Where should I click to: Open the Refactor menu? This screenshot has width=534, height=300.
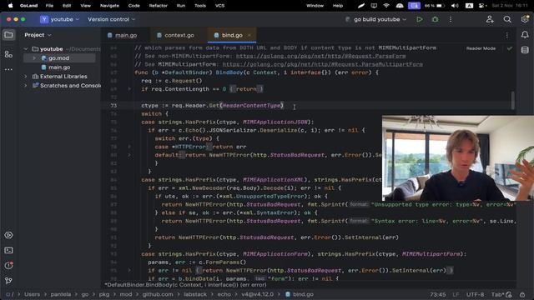[158, 6]
